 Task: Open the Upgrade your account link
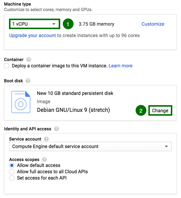[x=32, y=35]
